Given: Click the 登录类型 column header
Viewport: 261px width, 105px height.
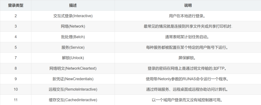Looking at the screenshot, I should [16, 5].
